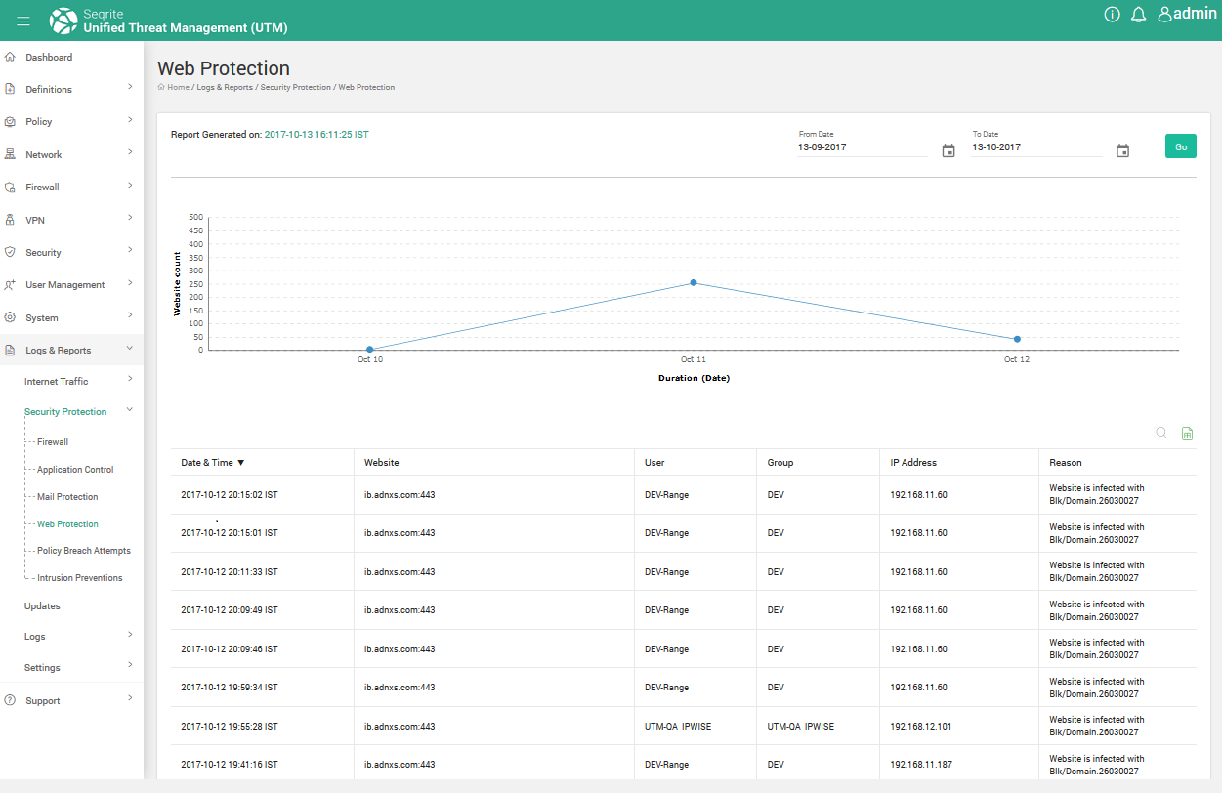
Task: Click the Oct 11 data point
Action: click(x=694, y=282)
